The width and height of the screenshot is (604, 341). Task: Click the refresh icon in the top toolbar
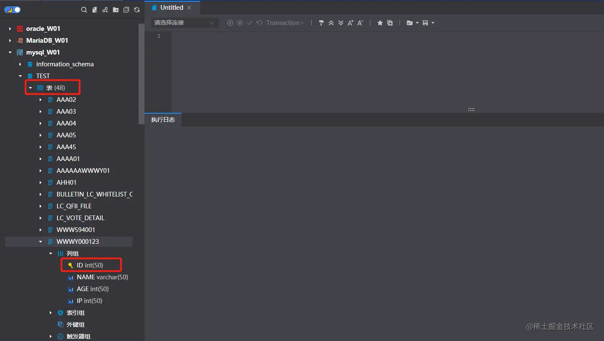click(x=136, y=9)
